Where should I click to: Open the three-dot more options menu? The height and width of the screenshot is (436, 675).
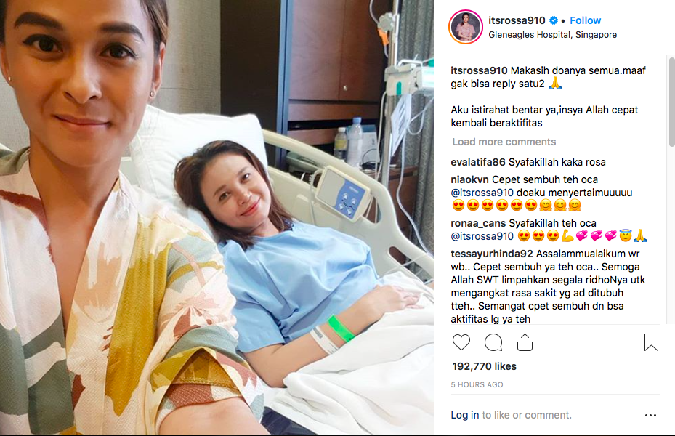[650, 416]
